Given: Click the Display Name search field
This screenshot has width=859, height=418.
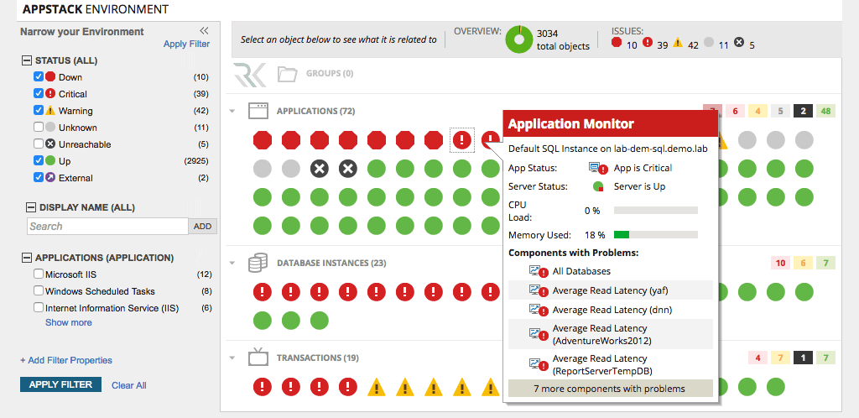Looking at the screenshot, I should coord(107,226).
